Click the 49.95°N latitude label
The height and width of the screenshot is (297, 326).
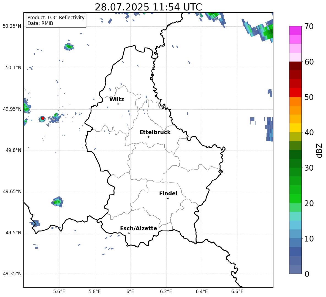click(12, 109)
